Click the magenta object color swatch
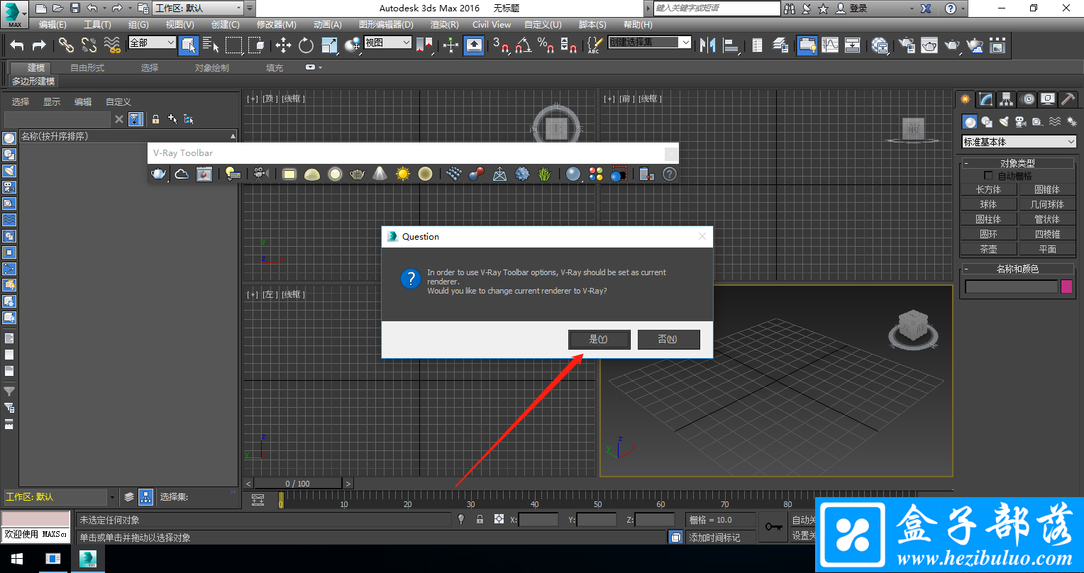This screenshot has height=573, width=1084. [x=1066, y=286]
